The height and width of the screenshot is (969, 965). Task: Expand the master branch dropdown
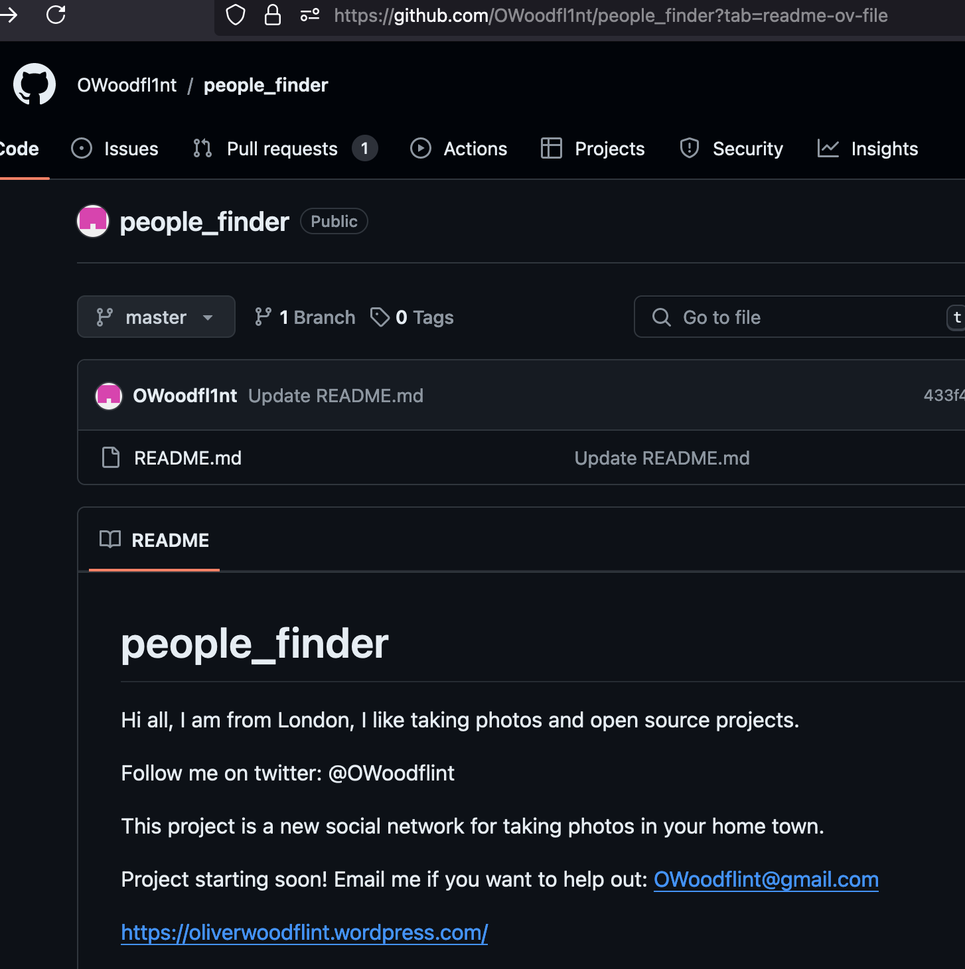[156, 317]
